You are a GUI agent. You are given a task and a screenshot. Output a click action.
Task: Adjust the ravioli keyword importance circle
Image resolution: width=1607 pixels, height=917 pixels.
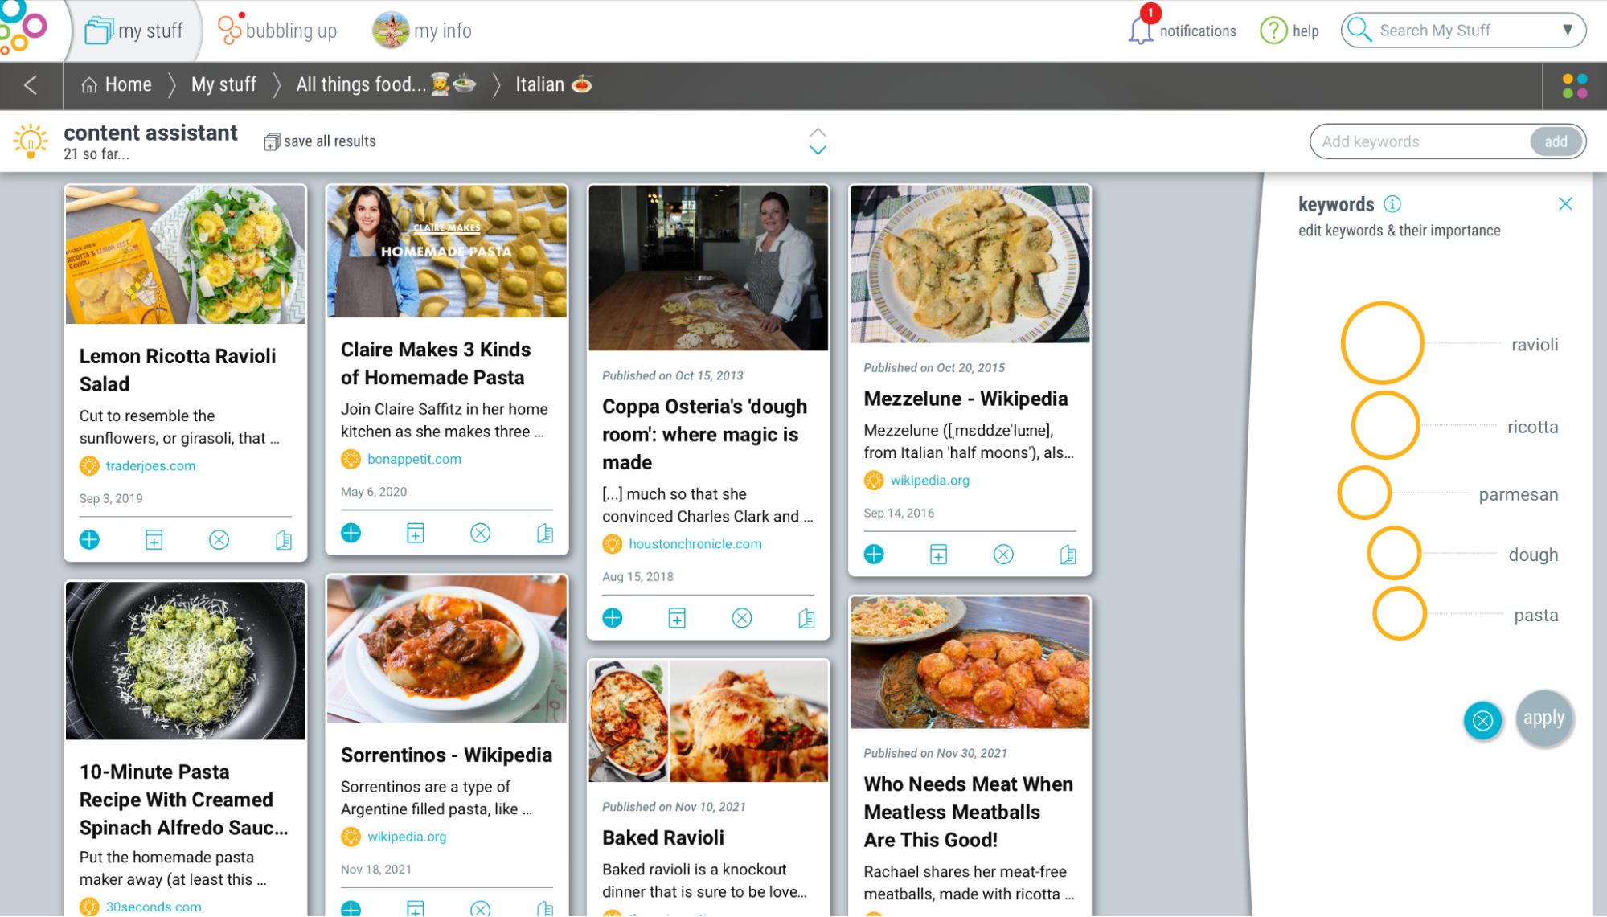[x=1382, y=343]
